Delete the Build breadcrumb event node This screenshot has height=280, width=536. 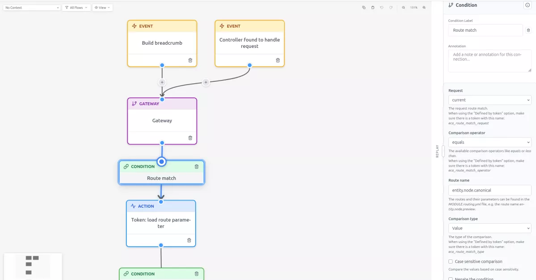click(190, 60)
